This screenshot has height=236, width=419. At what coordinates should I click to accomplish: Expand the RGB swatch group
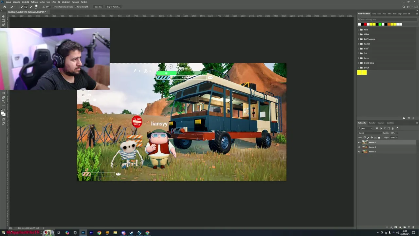pyautogui.click(x=358, y=29)
